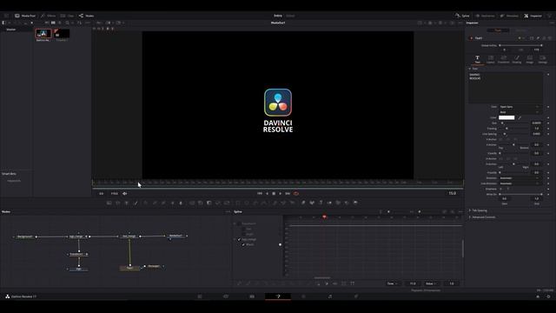Enable the Transform1 checkbox in Spline tree
Viewport: 556px width, 313px height.
tap(239, 223)
